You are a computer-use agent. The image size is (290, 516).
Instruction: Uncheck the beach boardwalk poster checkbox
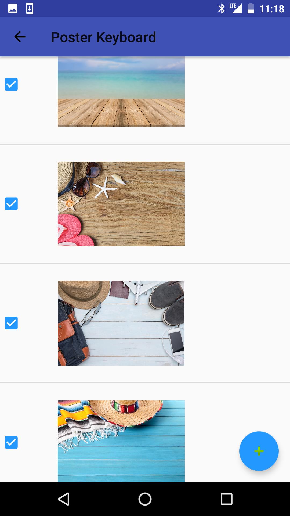coord(11,84)
